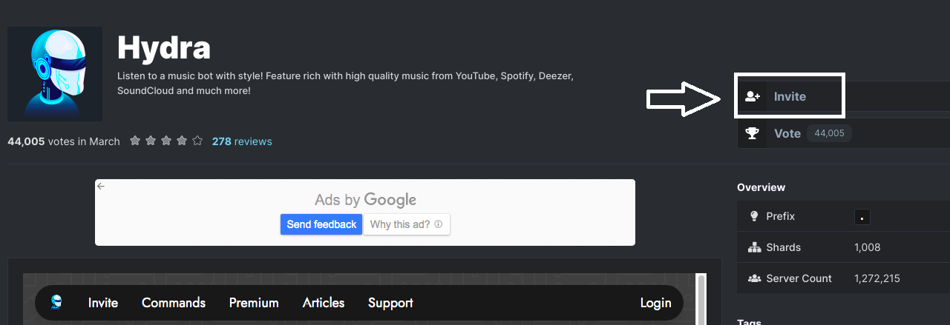Click the people icon beside Server Count
The height and width of the screenshot is (325, 950).
click(754, 278)
